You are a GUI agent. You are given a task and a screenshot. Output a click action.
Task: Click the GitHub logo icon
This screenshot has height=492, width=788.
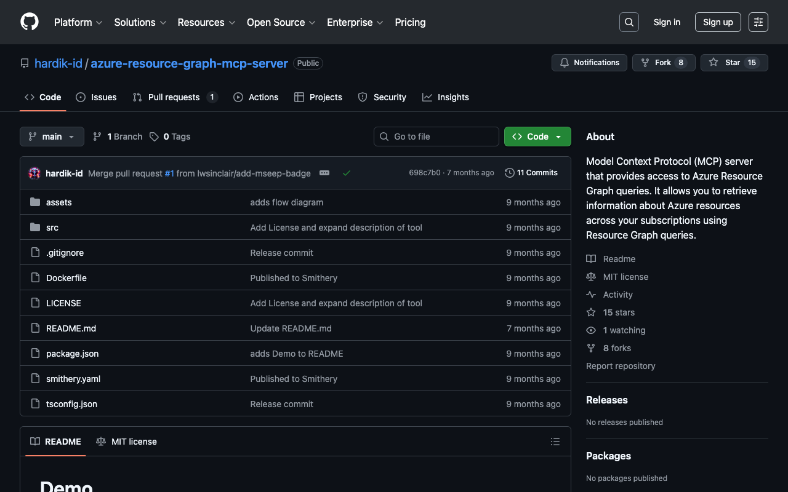point(30,22)
